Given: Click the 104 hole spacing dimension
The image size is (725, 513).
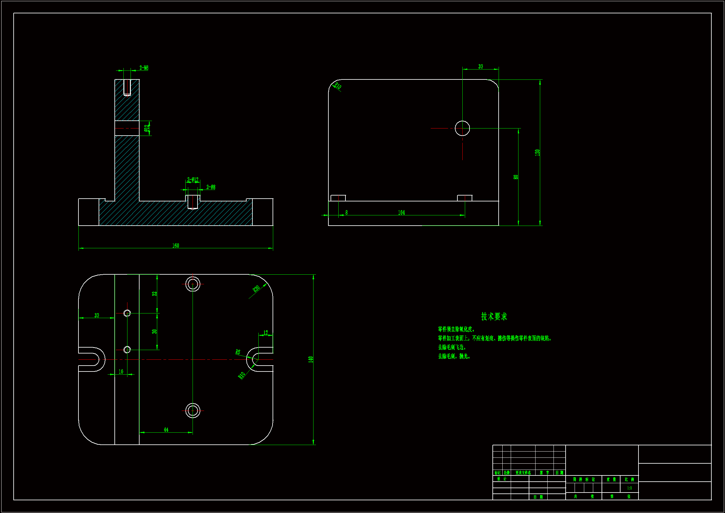Looking at the screenshot, I should click(401, 213).
